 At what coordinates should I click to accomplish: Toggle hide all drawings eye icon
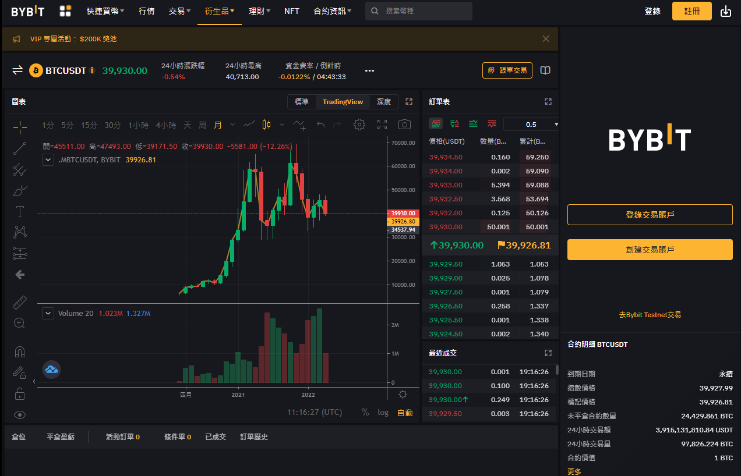(x=20, y=415)
